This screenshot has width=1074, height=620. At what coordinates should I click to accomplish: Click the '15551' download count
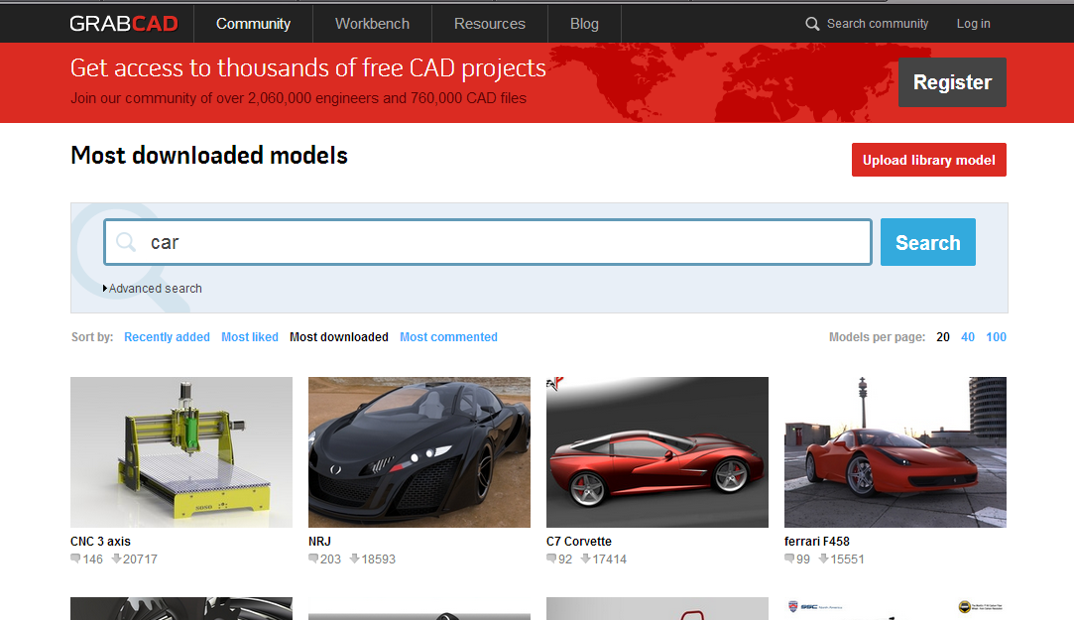pos(847,559)
